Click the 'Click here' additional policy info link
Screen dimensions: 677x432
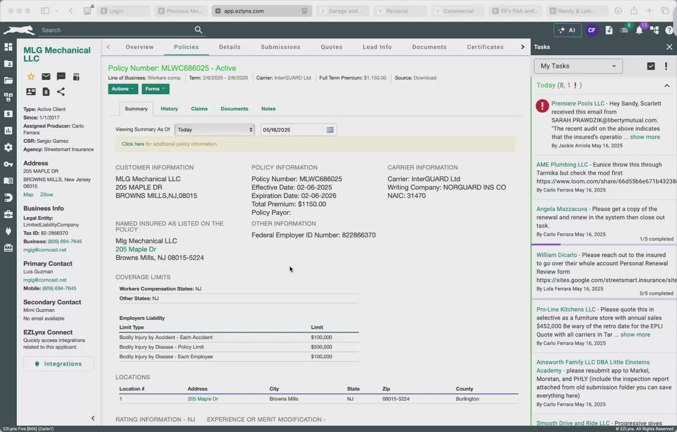[133, 144]
